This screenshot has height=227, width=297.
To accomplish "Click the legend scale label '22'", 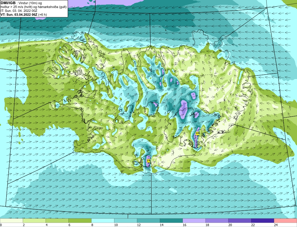I will coord(253,225).
